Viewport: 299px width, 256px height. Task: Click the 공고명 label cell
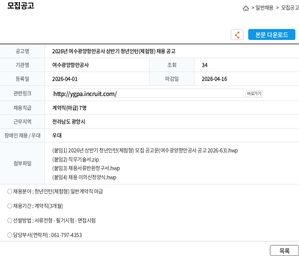click(22, 51)
